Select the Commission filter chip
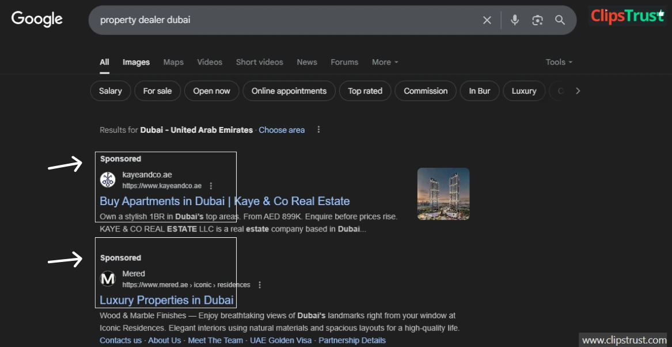 (x=426, y=91)
